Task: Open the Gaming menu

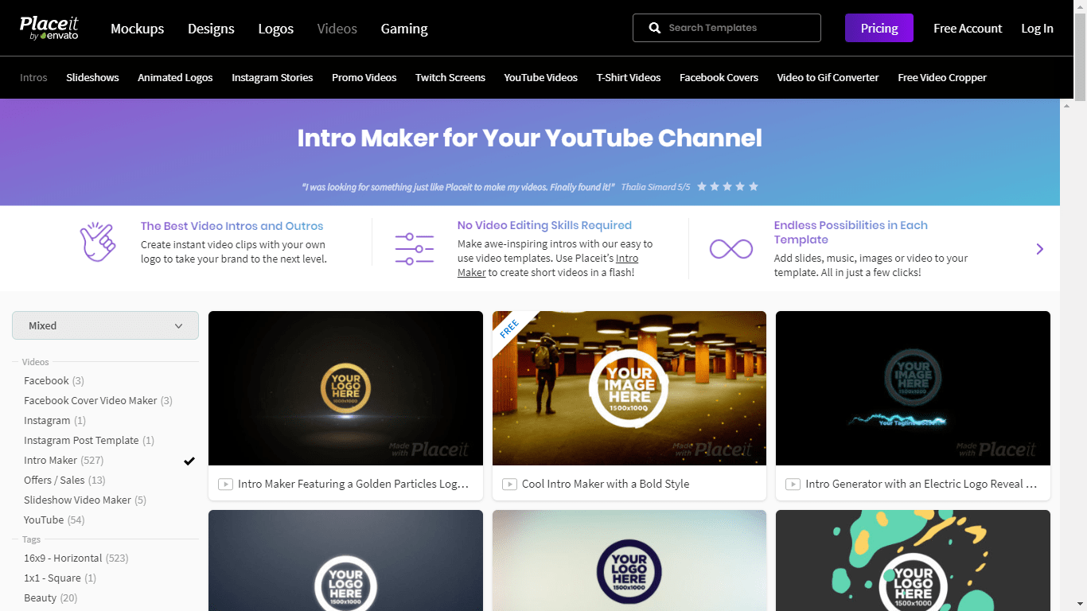Action: pyautogui.click(x=404, y=29)
